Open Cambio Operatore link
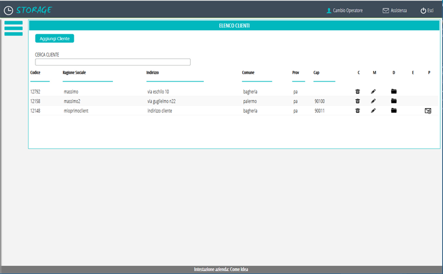This screenshot has height=274, width=443. [348, 11]
